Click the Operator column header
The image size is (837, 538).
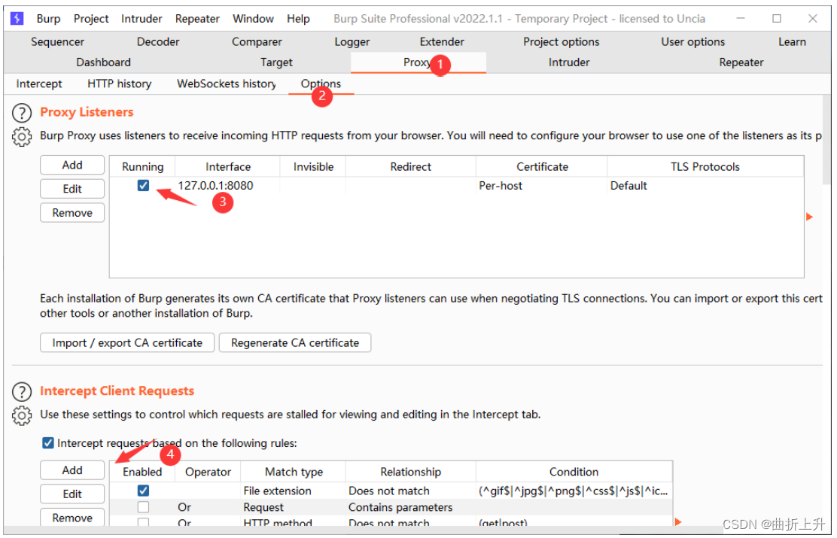tap(208, 473)
